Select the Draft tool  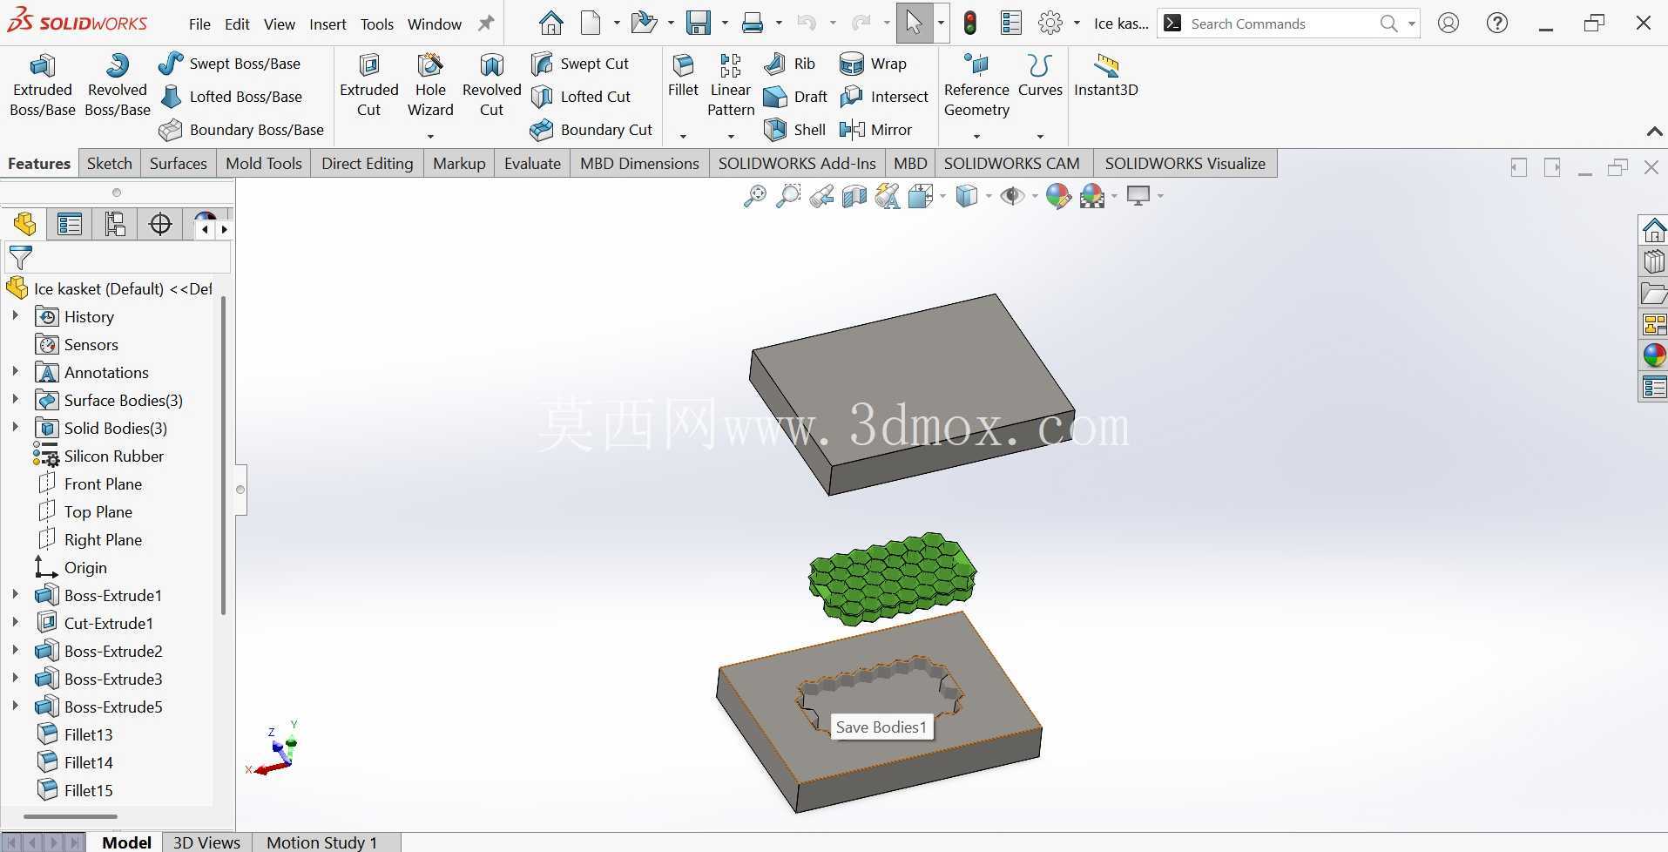(x=795, y=97)
